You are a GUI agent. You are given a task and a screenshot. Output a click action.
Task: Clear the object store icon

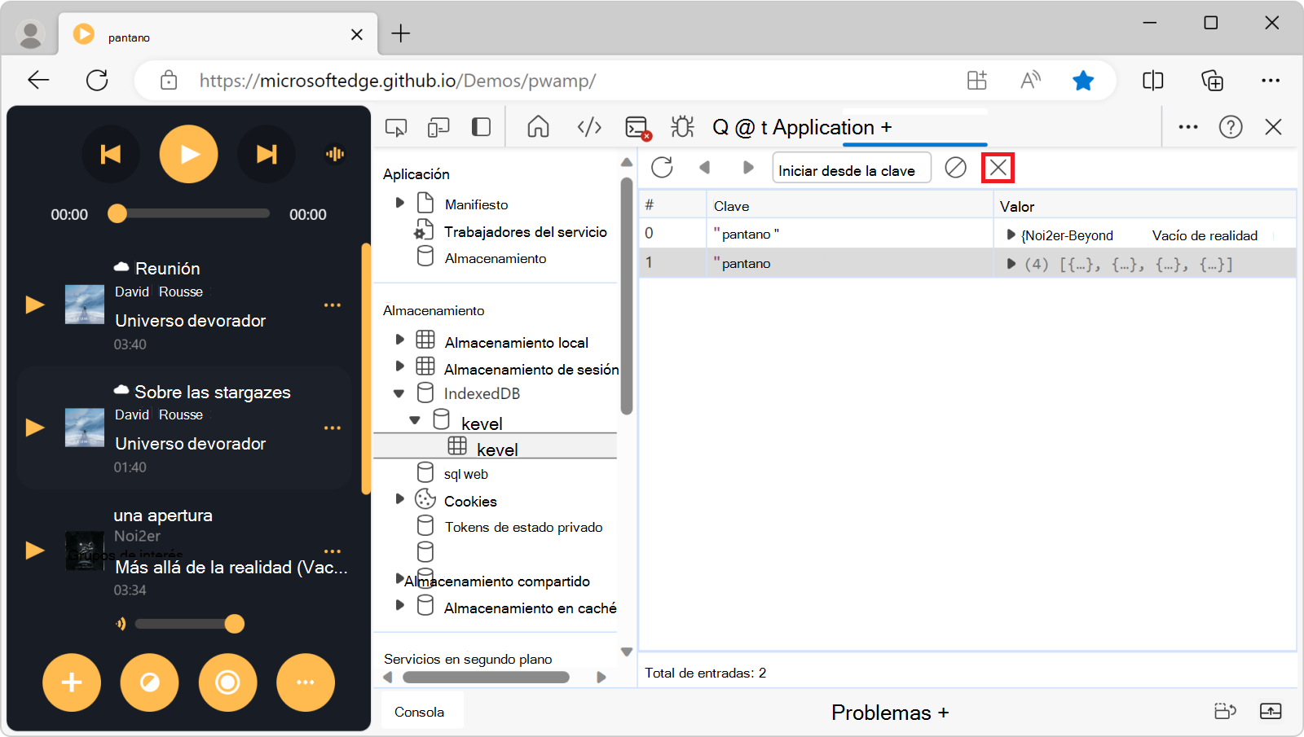coord(955,168)
